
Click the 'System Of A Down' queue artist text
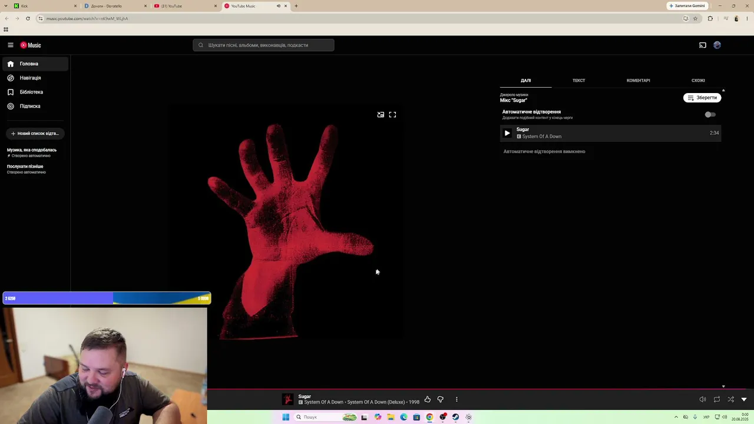pyautogui.click(x=542, y=137)
